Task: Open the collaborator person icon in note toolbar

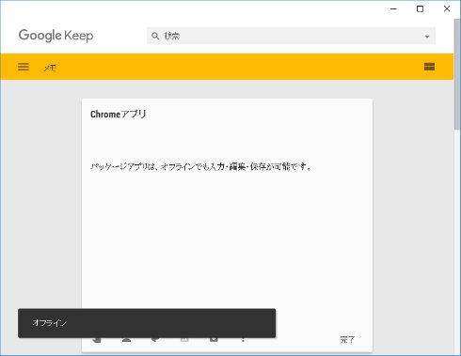Action: 126,339
